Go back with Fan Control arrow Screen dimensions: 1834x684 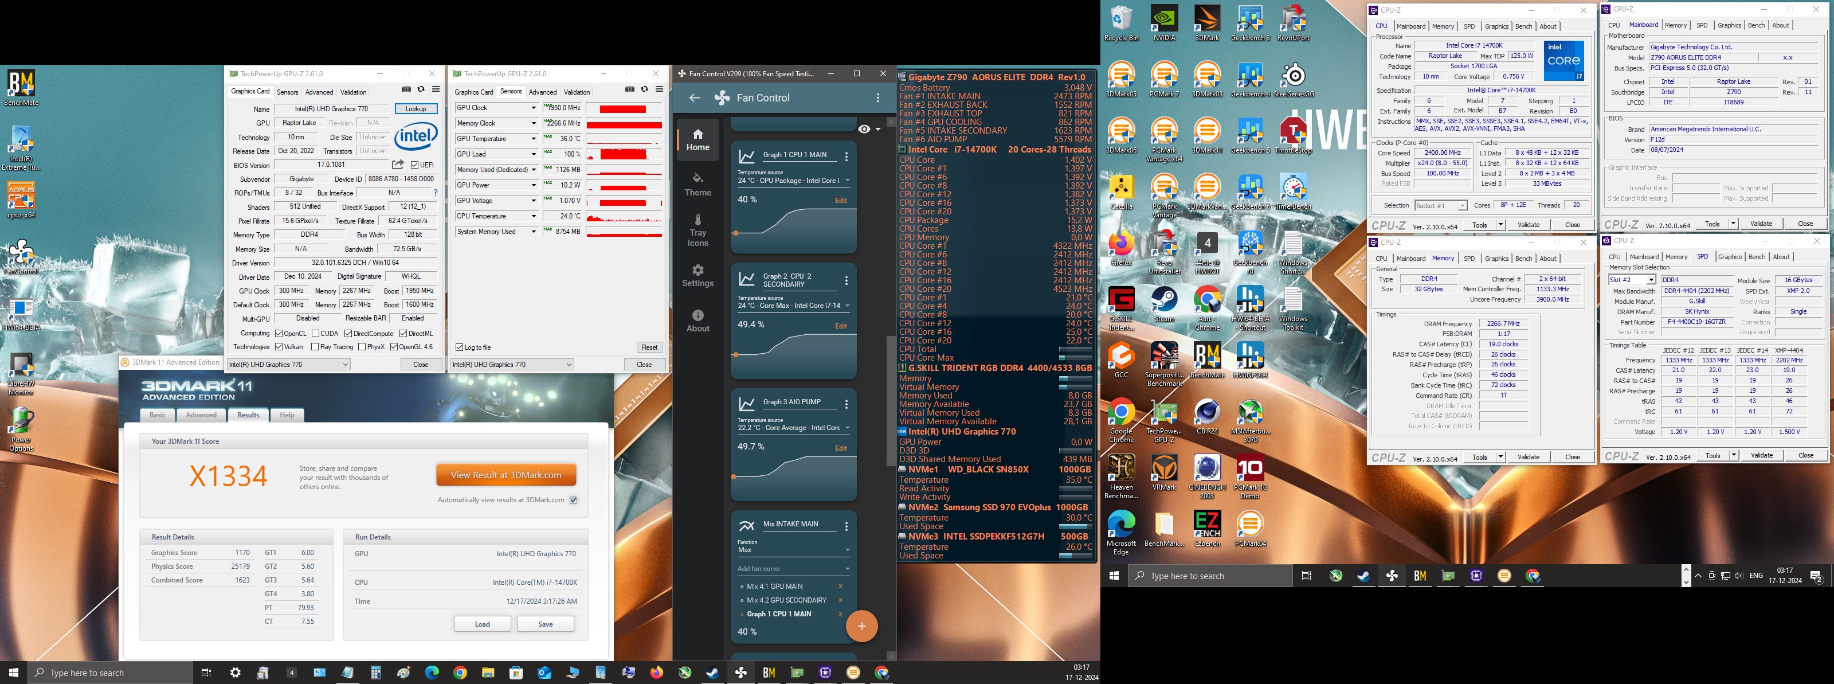pyautogui.click(x=694, y=97)
